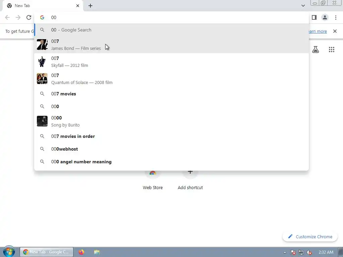Click the Google G icon in omnibox
This screenshot has width=343, height=257.
tap(42, 17)
